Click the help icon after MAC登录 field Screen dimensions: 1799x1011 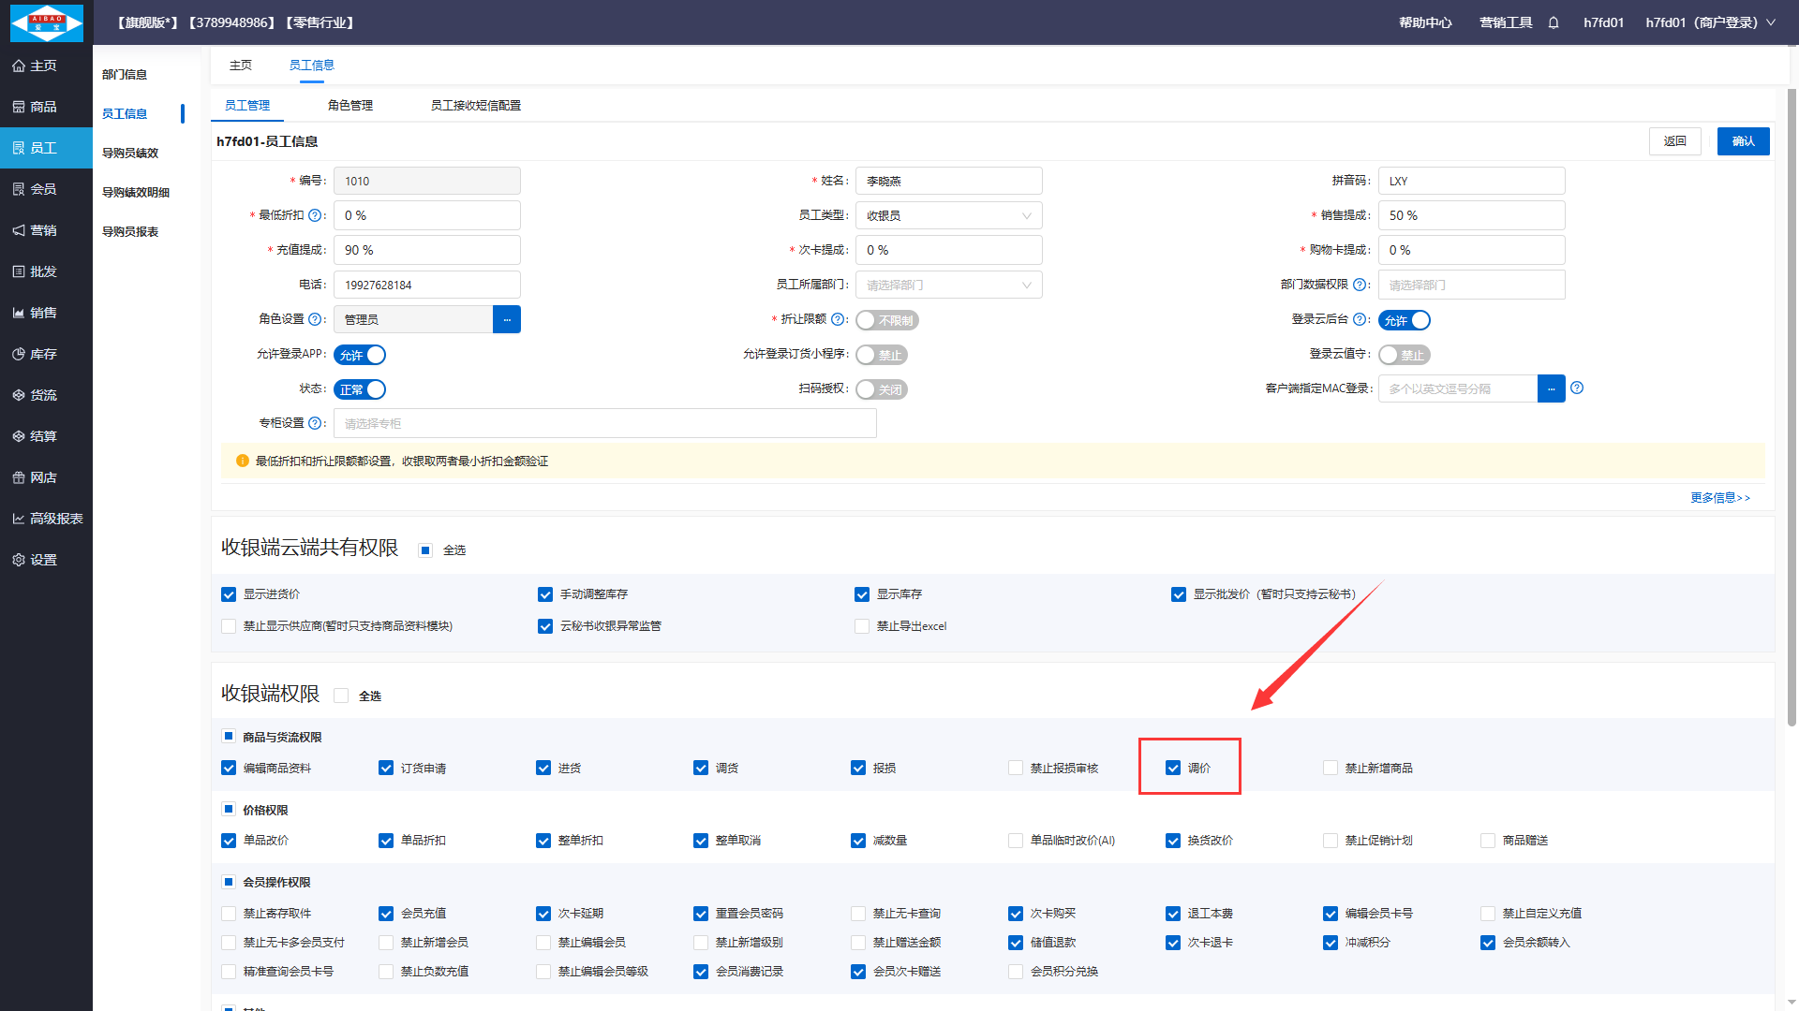1577,388
